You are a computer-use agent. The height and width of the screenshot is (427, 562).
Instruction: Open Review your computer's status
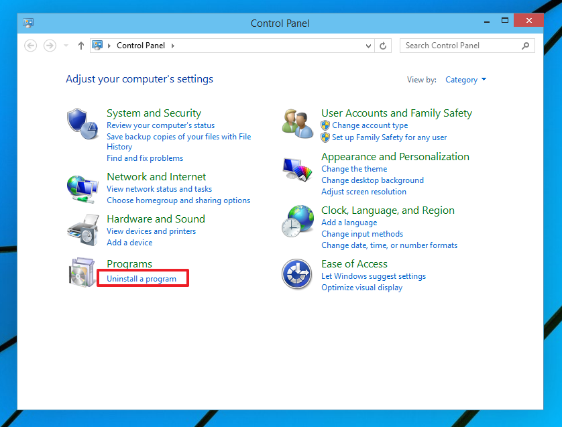click(x=160, y=125)
